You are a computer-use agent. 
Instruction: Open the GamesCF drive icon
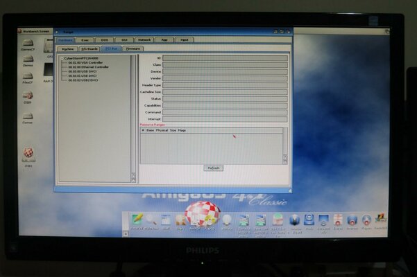point(28,43)
